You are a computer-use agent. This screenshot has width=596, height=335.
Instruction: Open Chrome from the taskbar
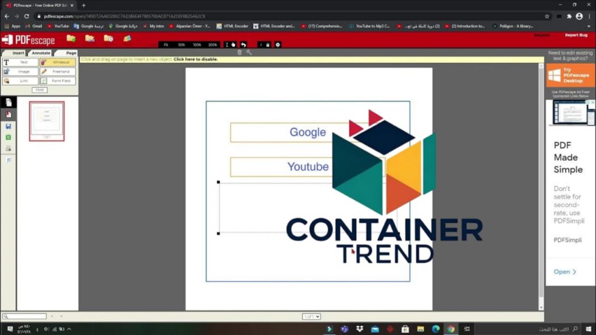point(451,329)
